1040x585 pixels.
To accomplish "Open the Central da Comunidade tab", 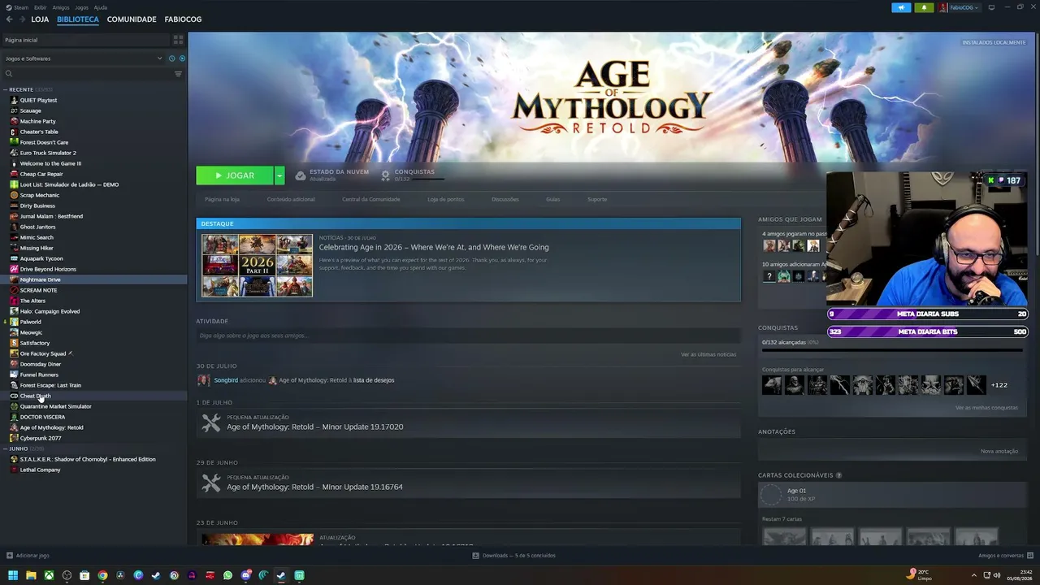I will click(371, 199).
